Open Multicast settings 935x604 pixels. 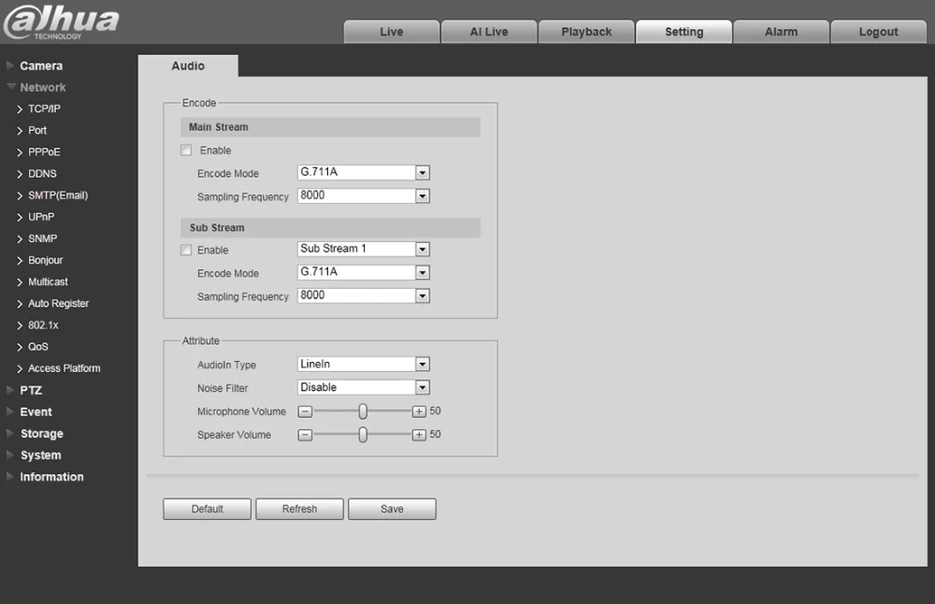[x=48, y=281]
